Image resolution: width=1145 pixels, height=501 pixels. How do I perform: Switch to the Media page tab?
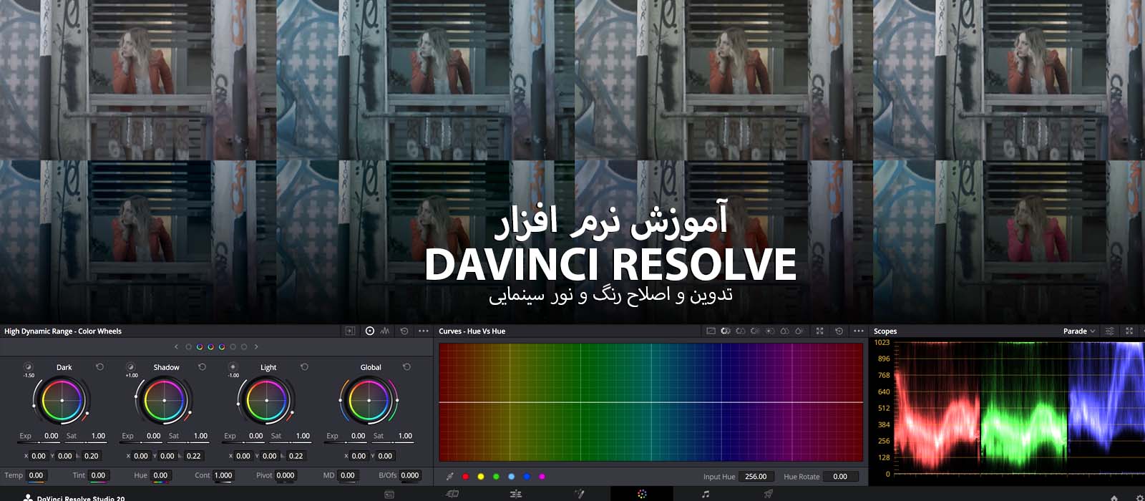pyautogui.click(x=389, y=495)
